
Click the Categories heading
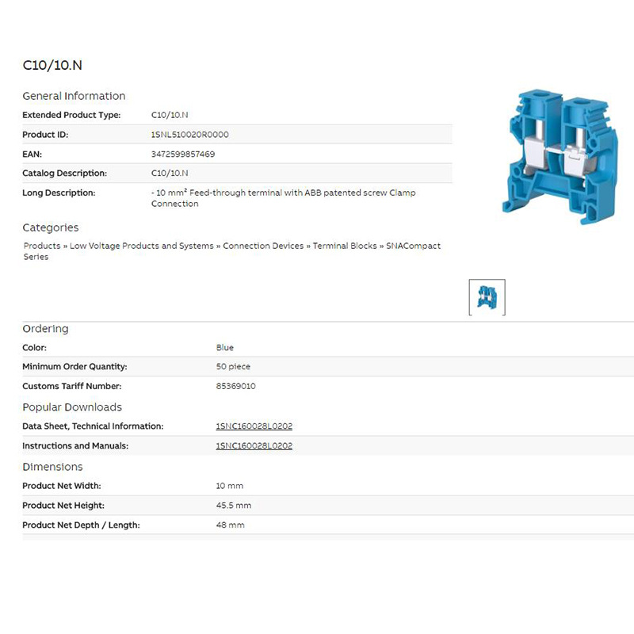tap(51, 227)
